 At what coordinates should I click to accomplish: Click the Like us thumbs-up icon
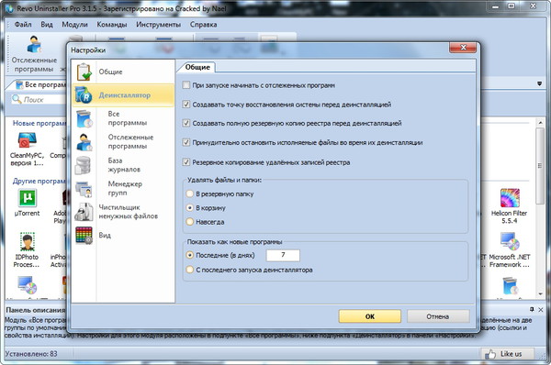point(490,354)
